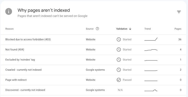Click the Validation sort arrow

[x=130, y=29]
